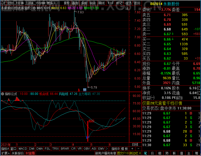
Task: Switch indicator to VR
Action: point(79,149)
